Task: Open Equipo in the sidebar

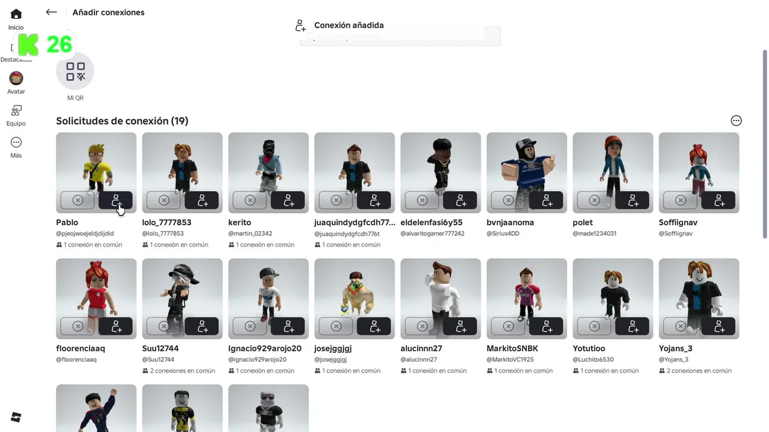Action: (16, 115)
